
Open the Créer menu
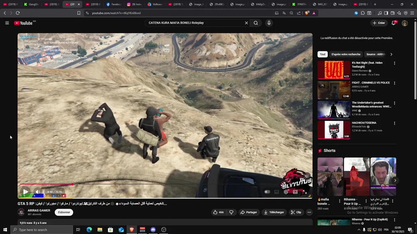pos(379,23)
